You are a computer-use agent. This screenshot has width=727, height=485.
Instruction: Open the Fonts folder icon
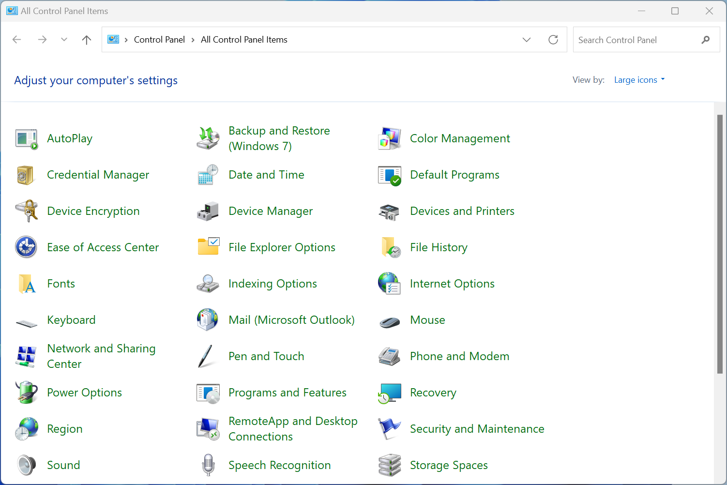pyautogui.click(x=27, y=284)
